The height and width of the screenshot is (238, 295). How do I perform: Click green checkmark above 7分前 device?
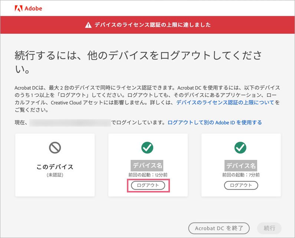[240, 148]
